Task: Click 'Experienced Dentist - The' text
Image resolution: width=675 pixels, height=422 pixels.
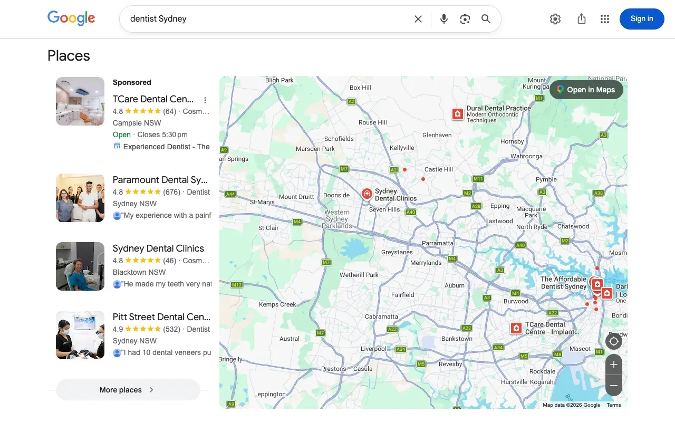Action: pos(167,147)
